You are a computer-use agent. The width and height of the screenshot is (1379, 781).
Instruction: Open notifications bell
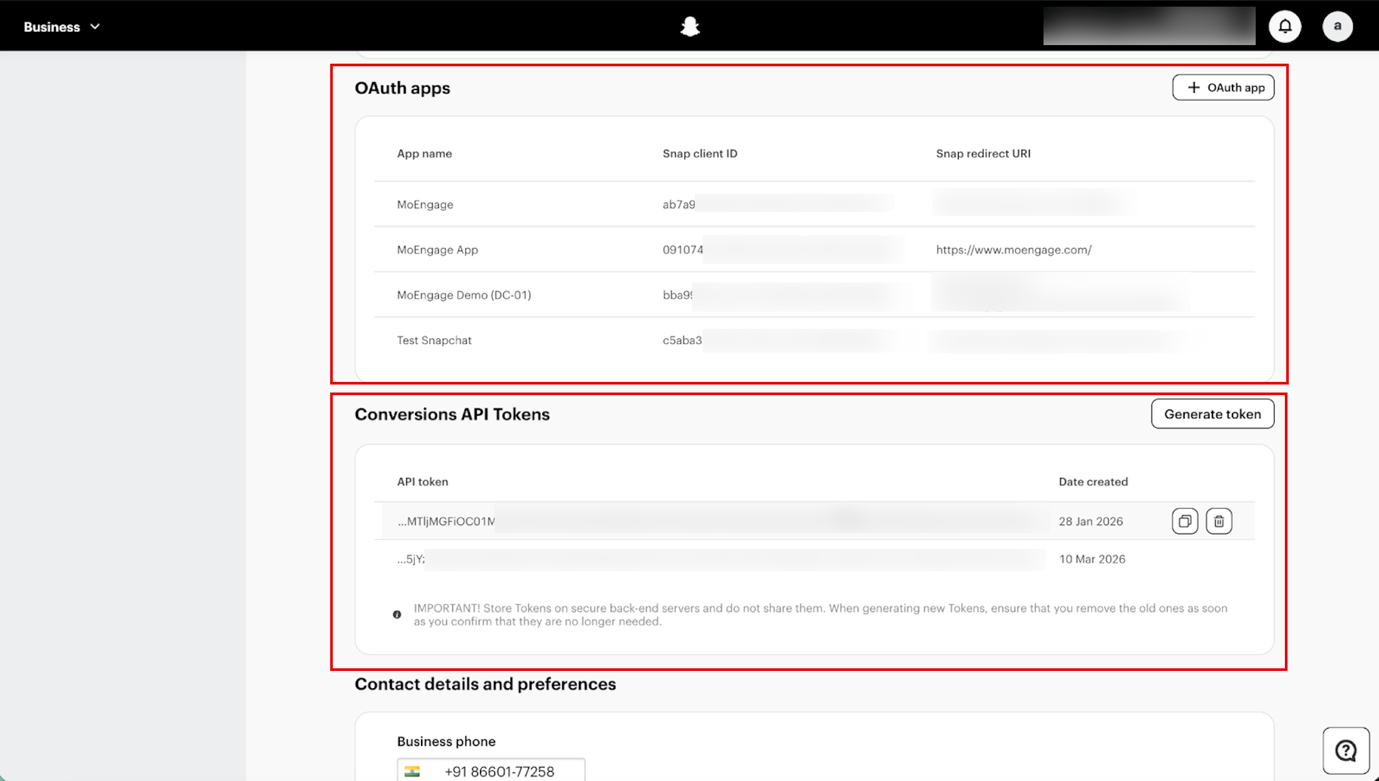(x=1285, y=27)
